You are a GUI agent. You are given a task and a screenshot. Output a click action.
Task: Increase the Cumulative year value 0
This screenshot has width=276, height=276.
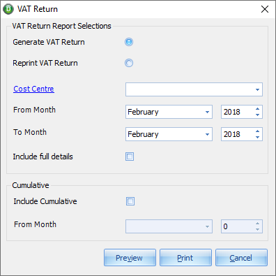257,224
